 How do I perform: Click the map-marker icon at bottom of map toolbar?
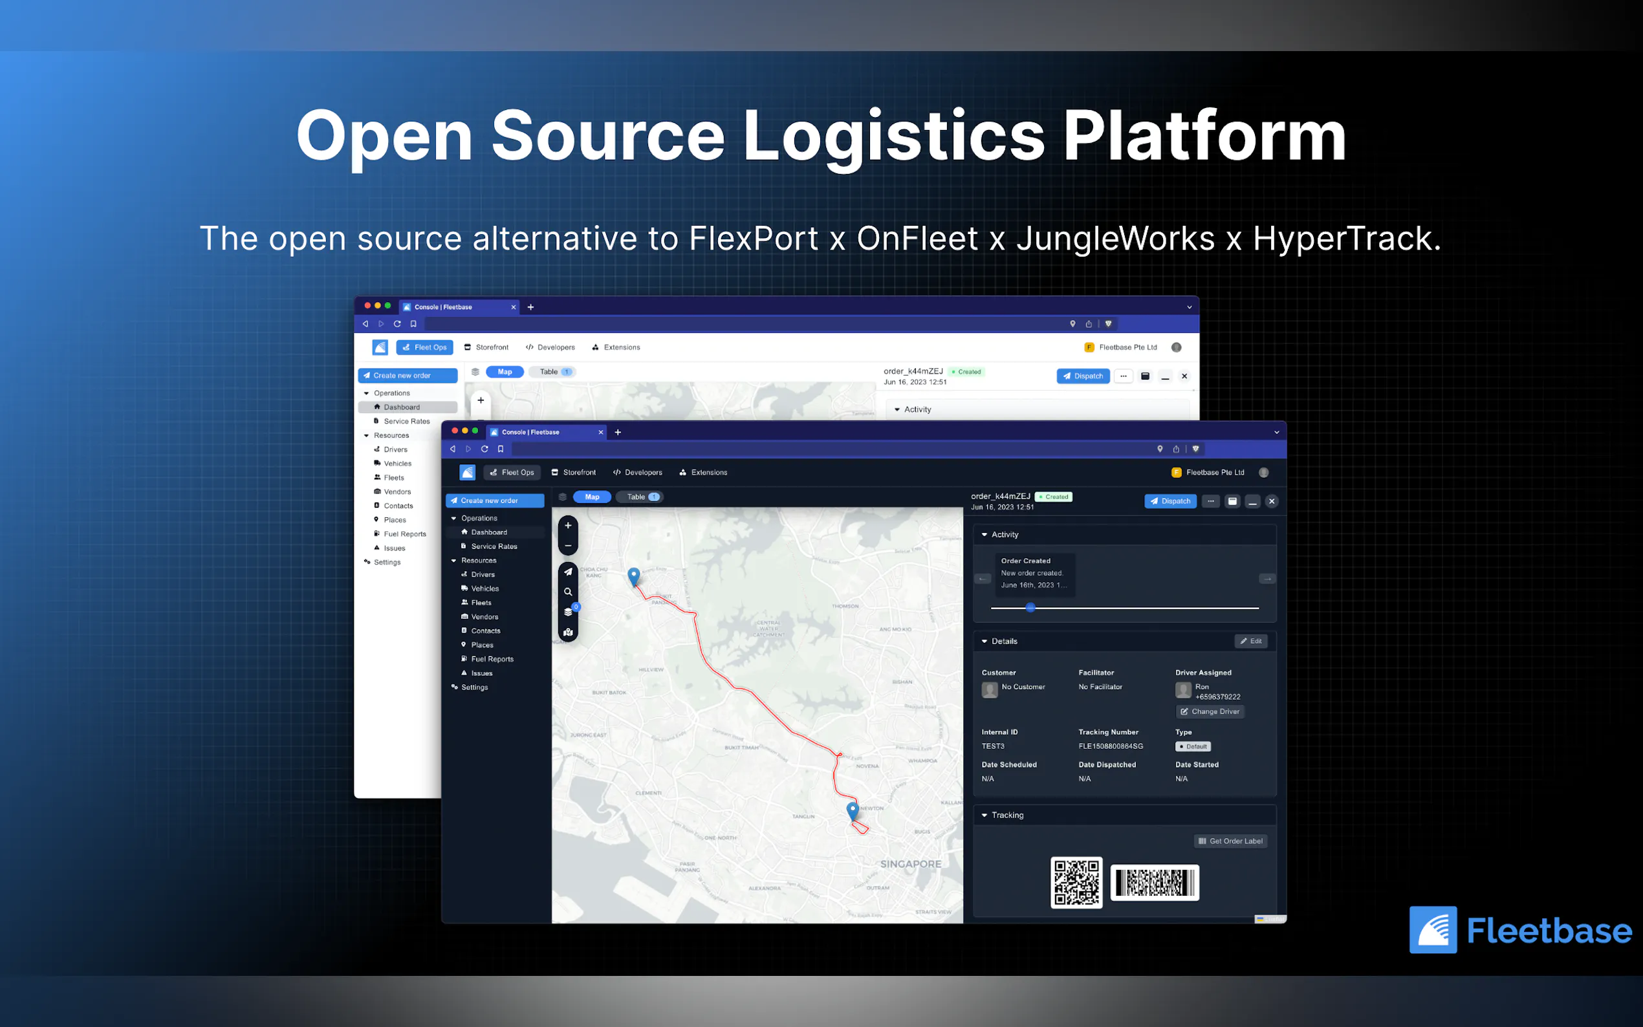pyautogui.click(x=568, y=632)
